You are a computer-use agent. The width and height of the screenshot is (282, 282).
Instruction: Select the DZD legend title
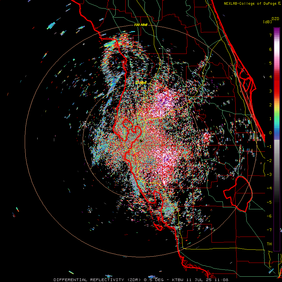[x=275, y=19]
